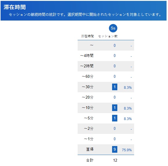Click the 1 bar in ~10分 row

coord(115,108)
